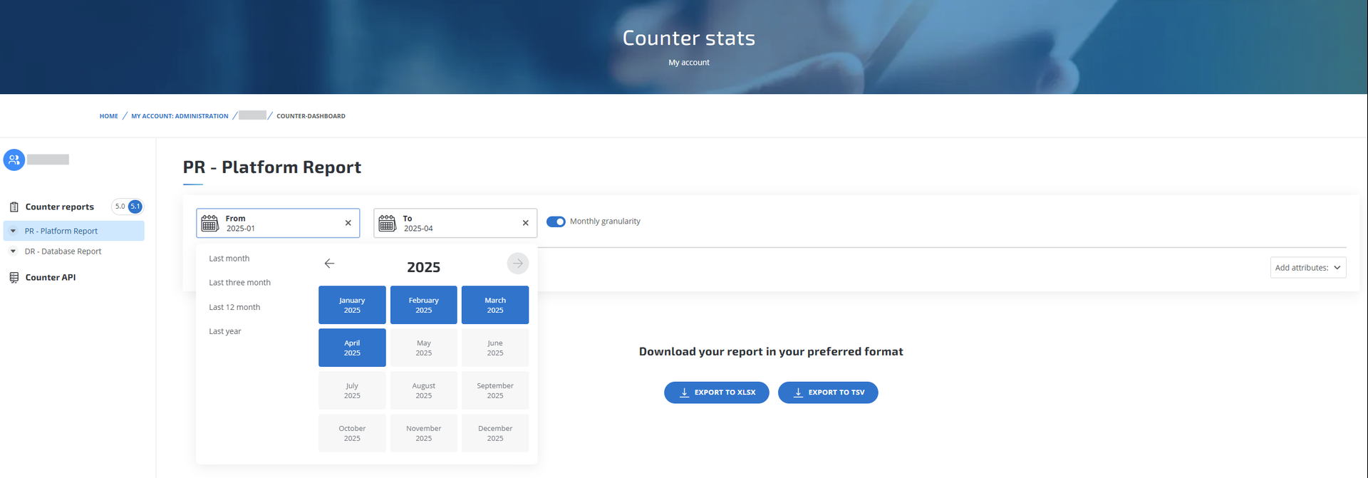Screen dimensions: 1368x478
Task: Open the From date field
Action: (x=278, y=223)
